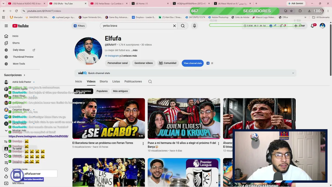Open the Discord elfufaserver overlay icon
The height and width of the screenshot is (187, 332).
tap(17, 175)
